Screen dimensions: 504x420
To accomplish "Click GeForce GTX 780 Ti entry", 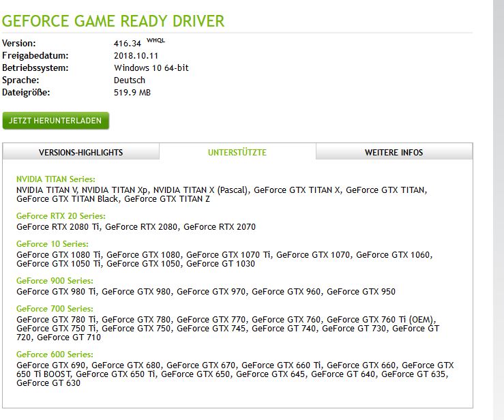I will 56,319.
